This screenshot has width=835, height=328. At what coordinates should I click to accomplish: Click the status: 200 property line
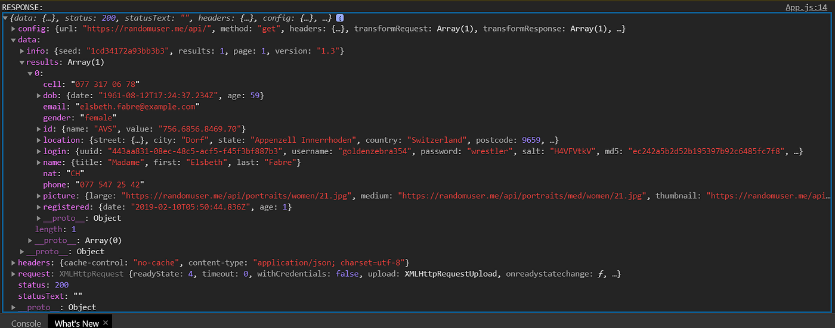tap(44, 285)
